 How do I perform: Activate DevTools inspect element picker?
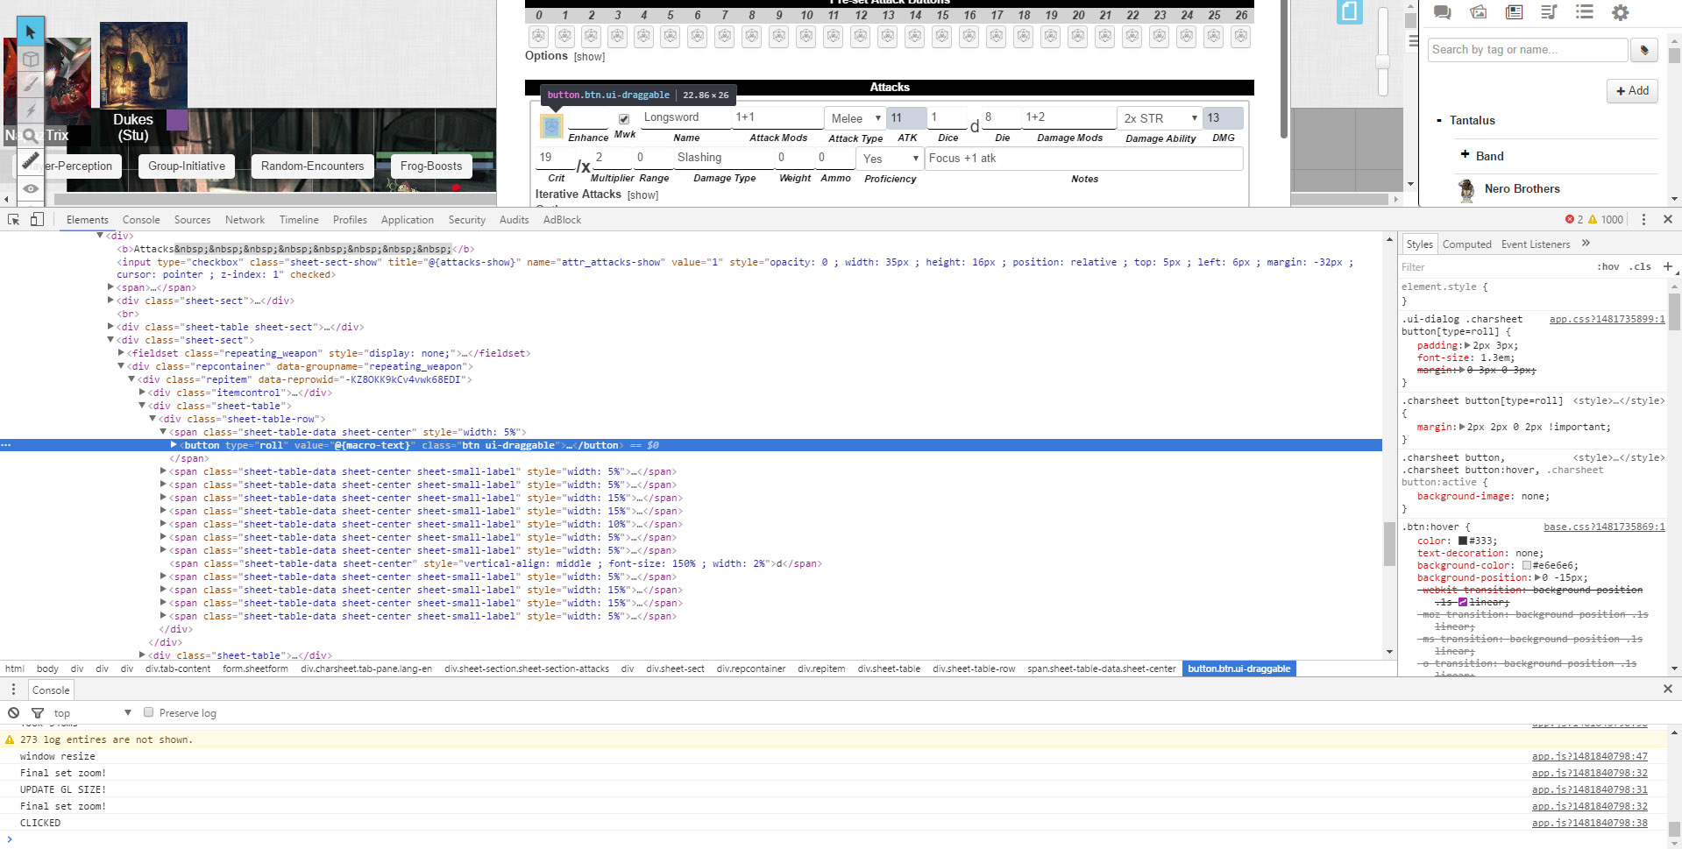click(x=14, y=220)
